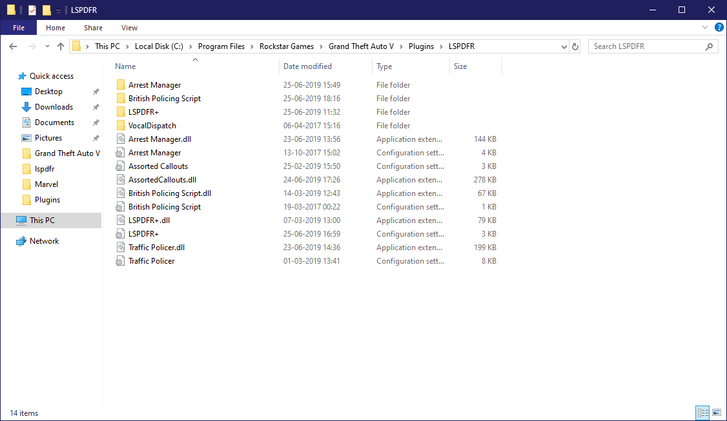Select the Arrest Manager configuration file icon
Screen dimensions: 727x421
120,152
